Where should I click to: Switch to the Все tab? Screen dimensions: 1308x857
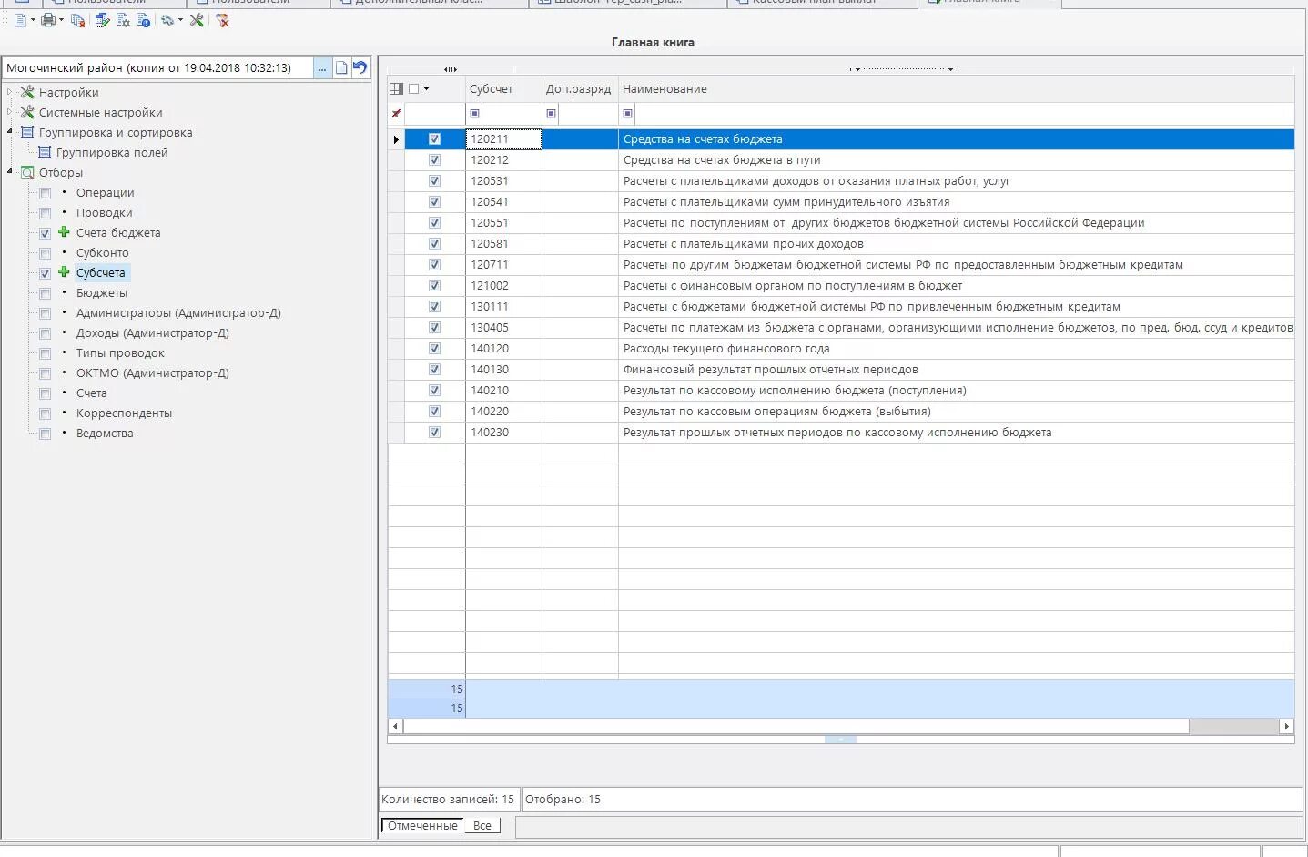click(482, 826)
